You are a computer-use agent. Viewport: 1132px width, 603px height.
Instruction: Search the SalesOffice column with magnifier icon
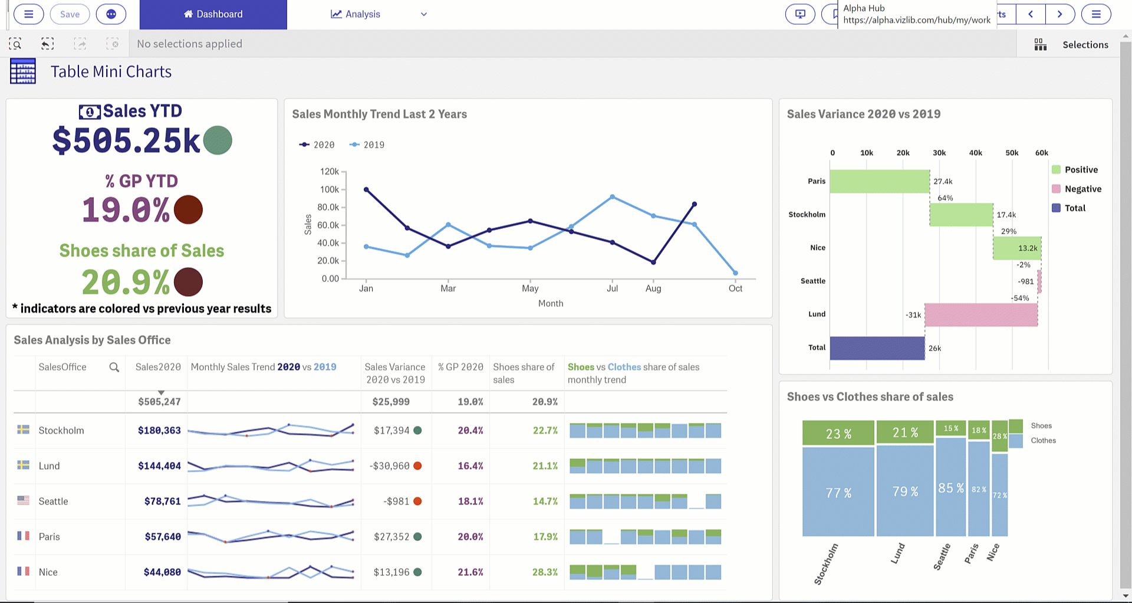pyautogui.click(x=114, y=368)
